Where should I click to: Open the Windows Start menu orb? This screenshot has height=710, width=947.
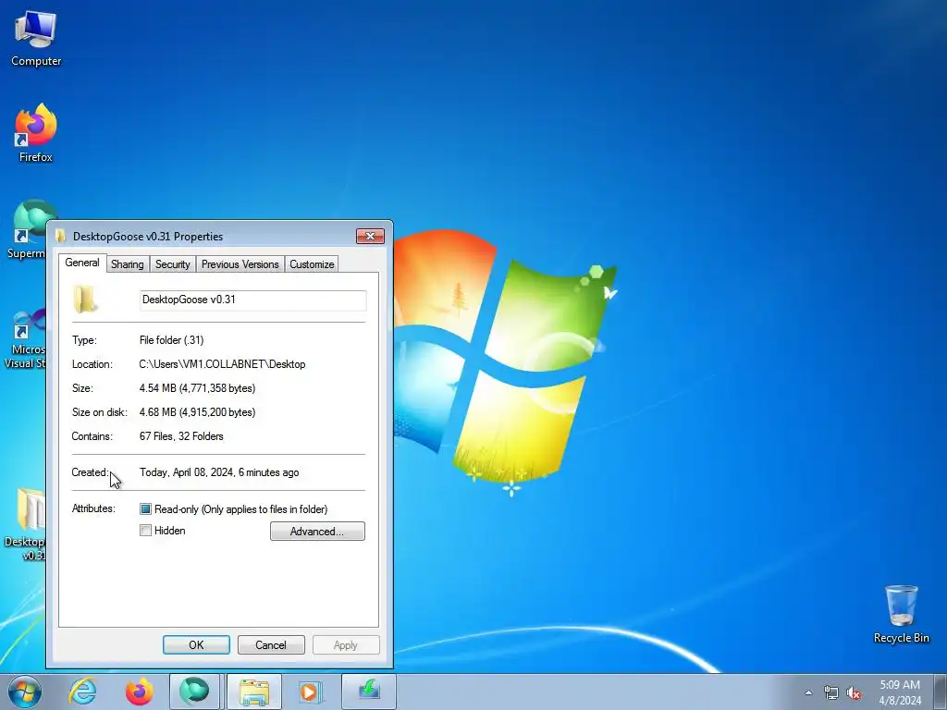pyautogui.click(x=25, y=692)
